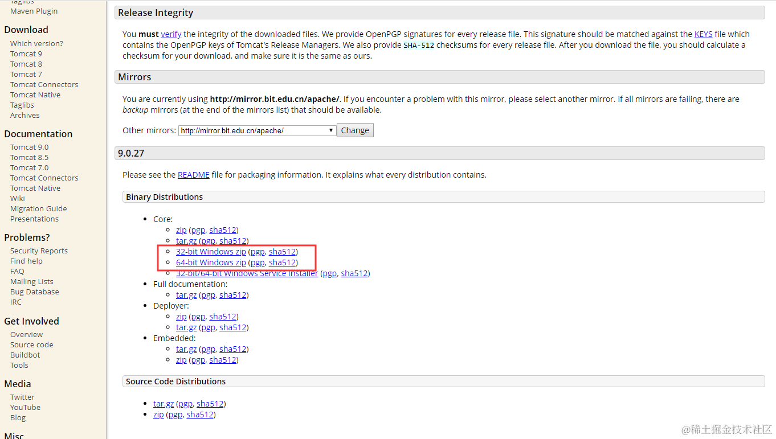
Task: Open pgp signature for source code zip
Action: tap(175, 415)
